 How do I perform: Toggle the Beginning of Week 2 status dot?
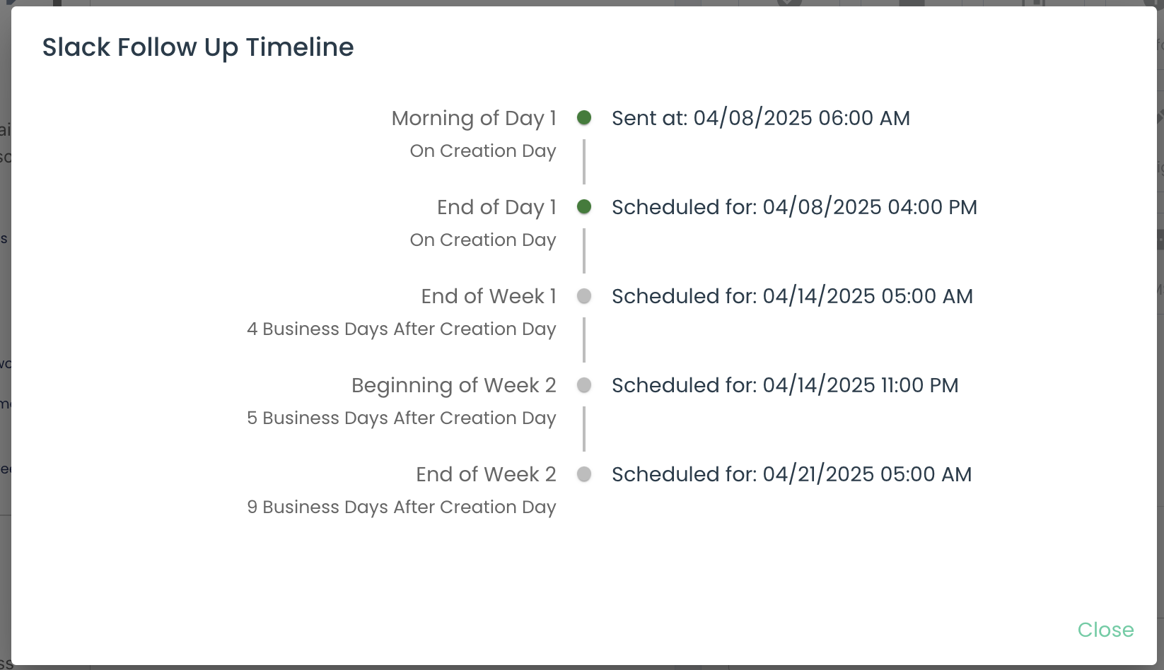tap(584, 385)
